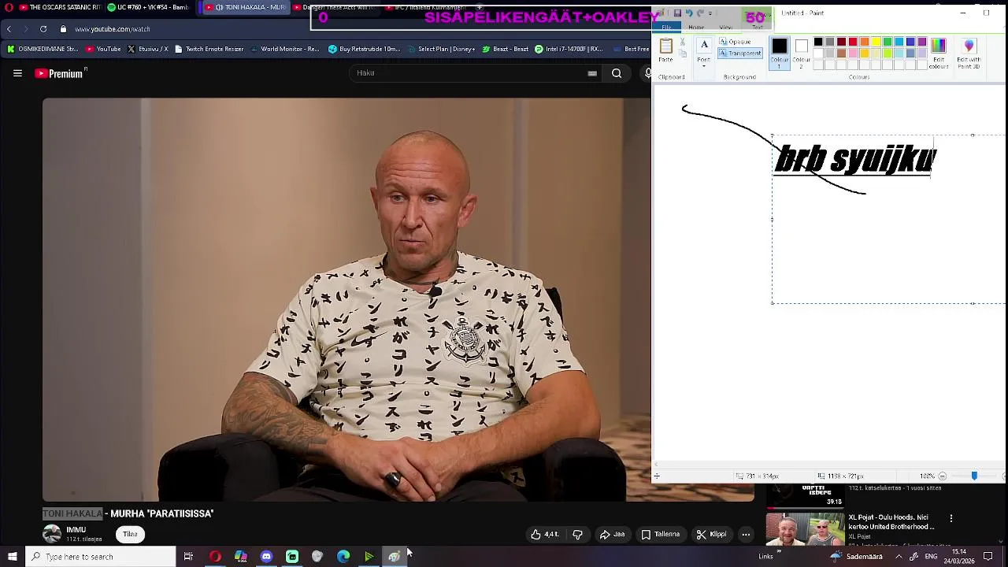Open Discord icon on taskbar

coord(266,557)
